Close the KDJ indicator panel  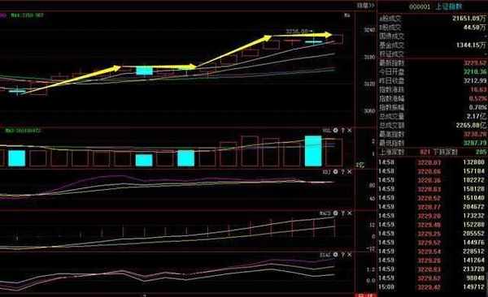coord(350,171)
